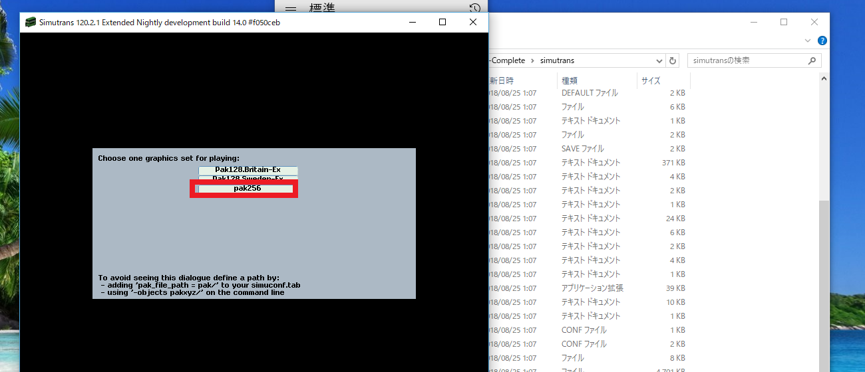Open the calculator hamburger menu beside 標準

[x=291, y=8]
